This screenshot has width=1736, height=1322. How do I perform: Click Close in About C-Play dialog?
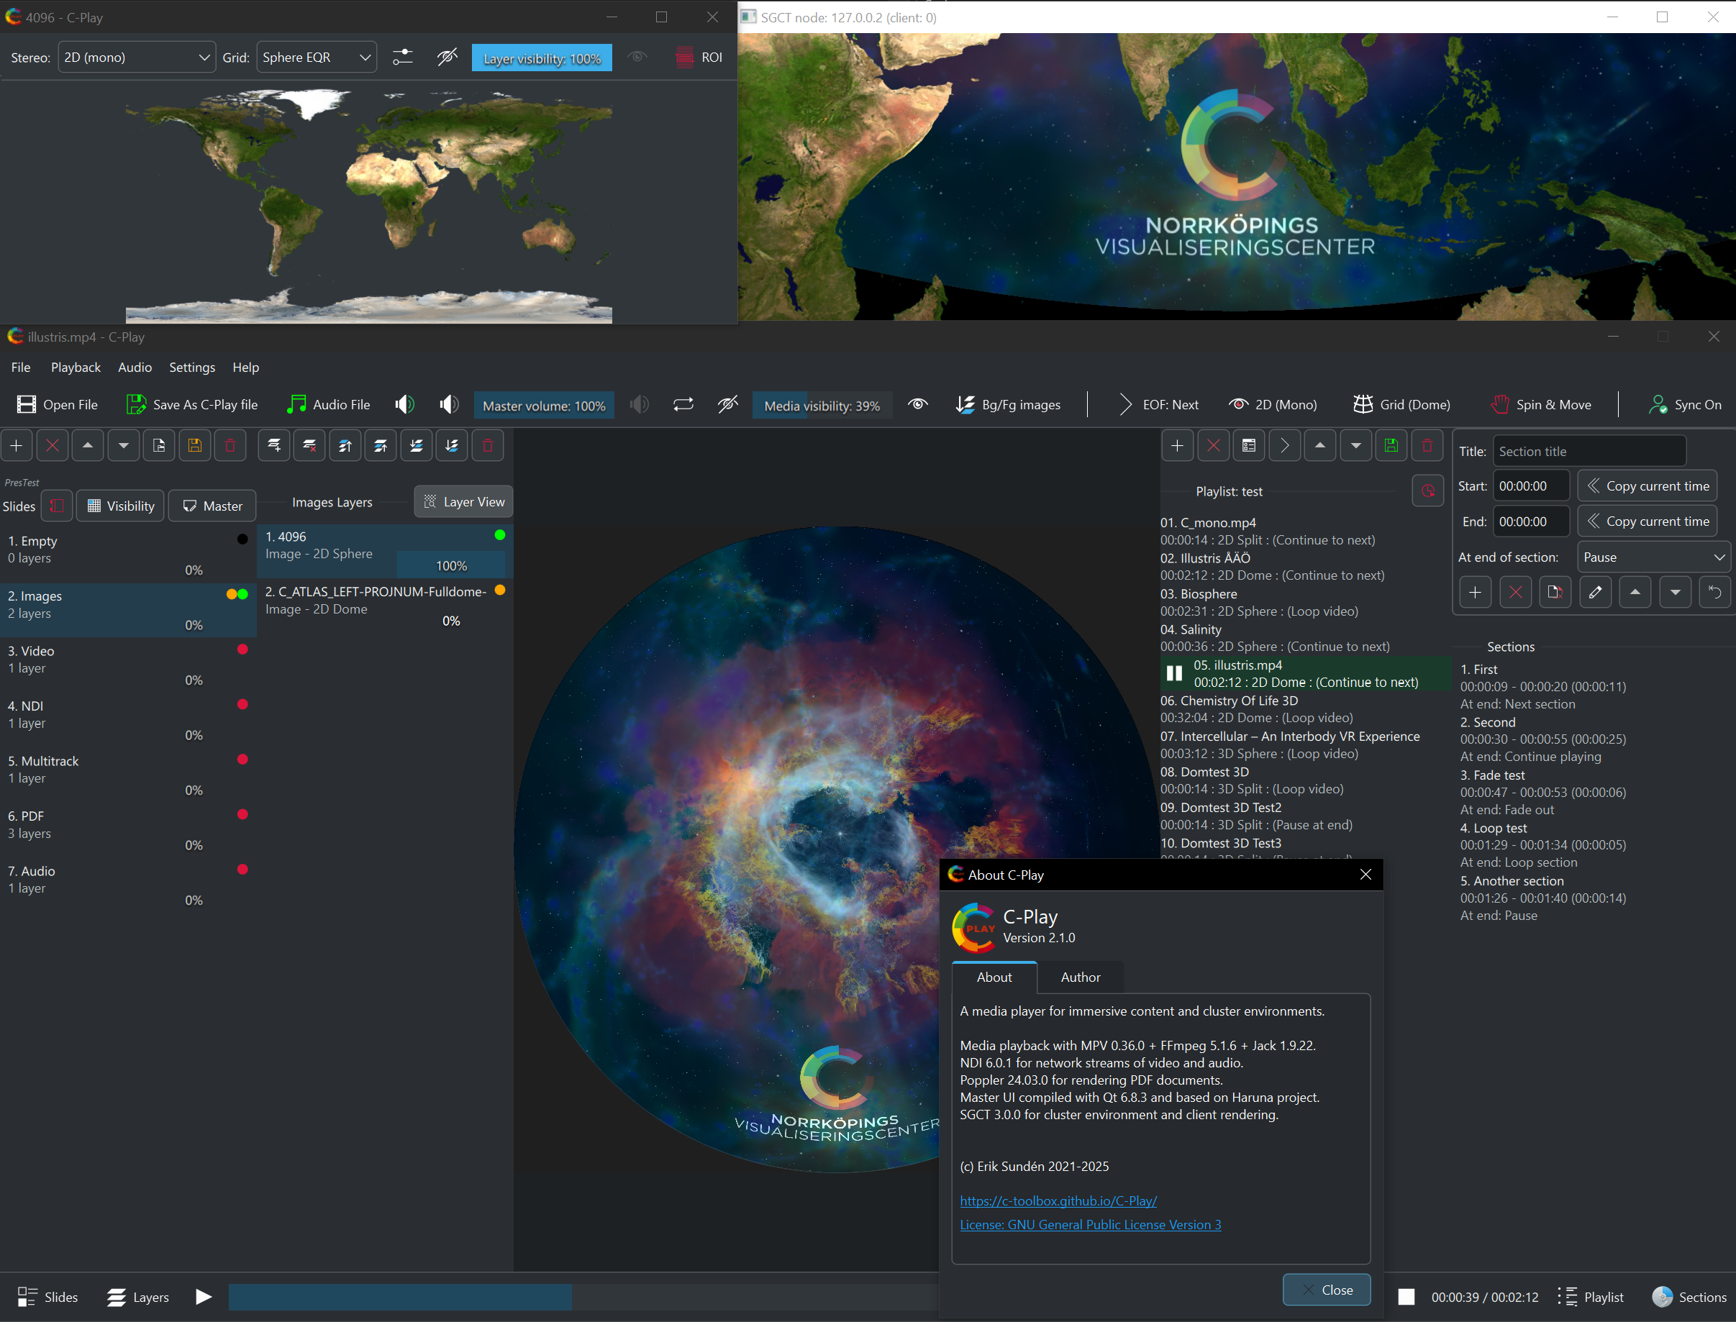tap(1327, 1290)
